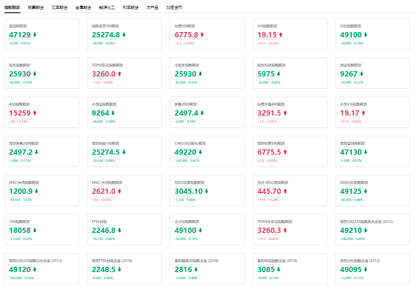Go to the 能源化工 tab
This screenshot has height=287, width=417.
(107, 7)
